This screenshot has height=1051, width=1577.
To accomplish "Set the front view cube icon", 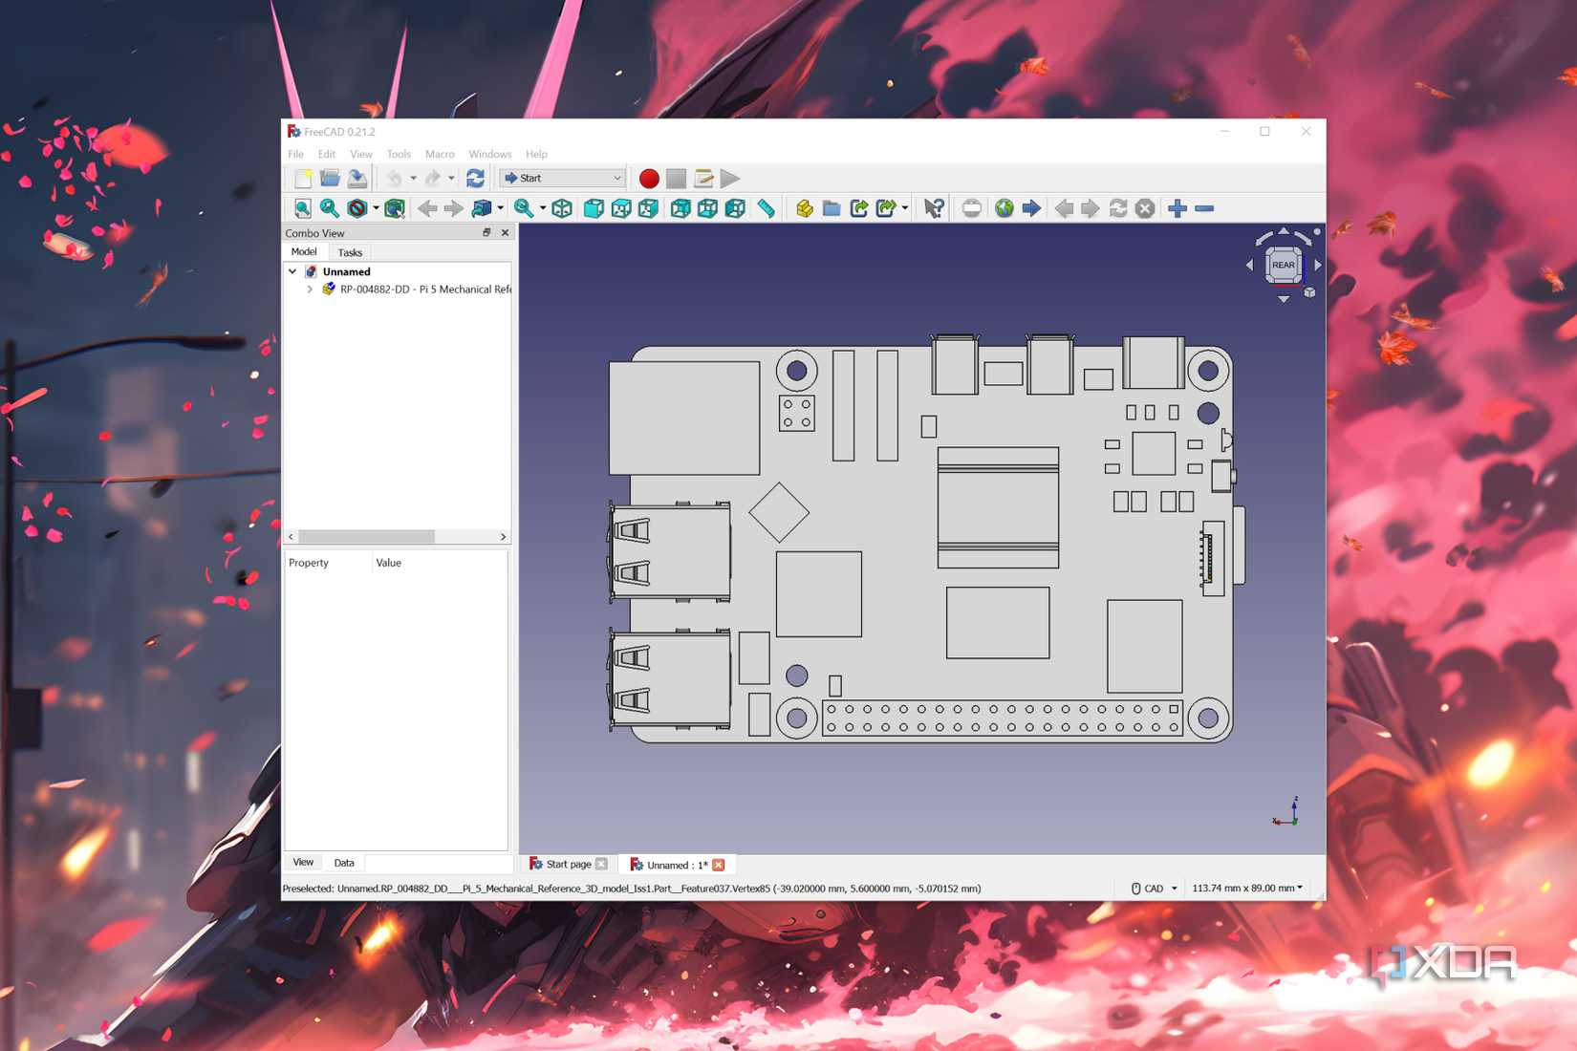I will (x=594, y=208).
